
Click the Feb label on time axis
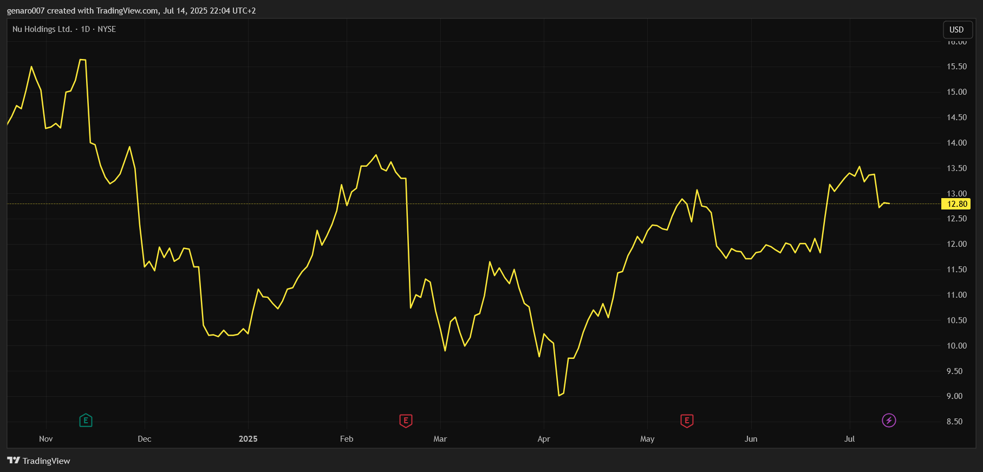pos(347,439)
